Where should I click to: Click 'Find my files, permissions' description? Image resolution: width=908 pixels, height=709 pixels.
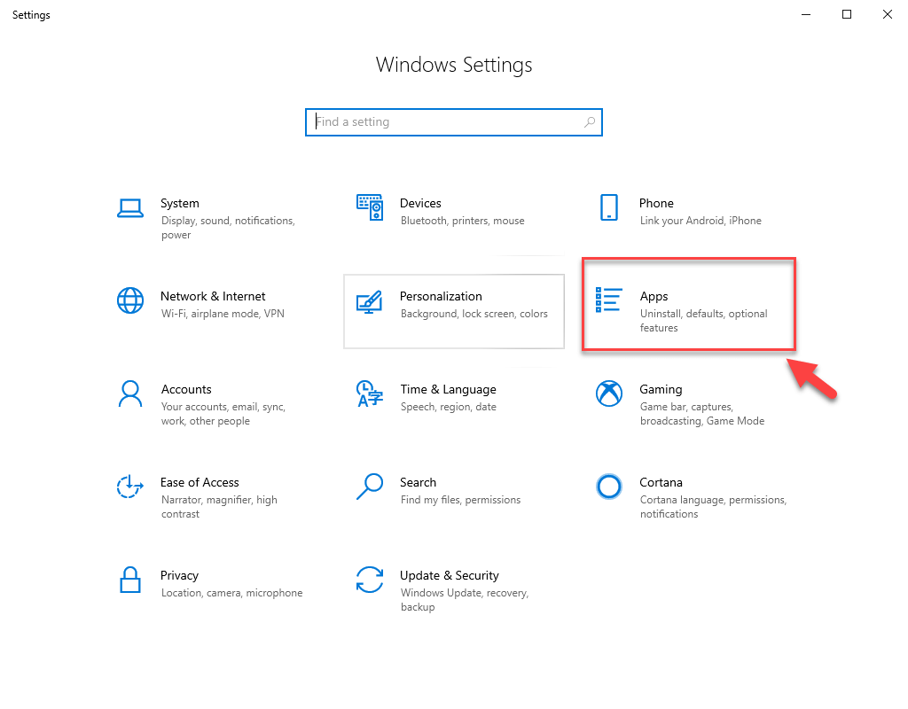[x=460, y=500]
